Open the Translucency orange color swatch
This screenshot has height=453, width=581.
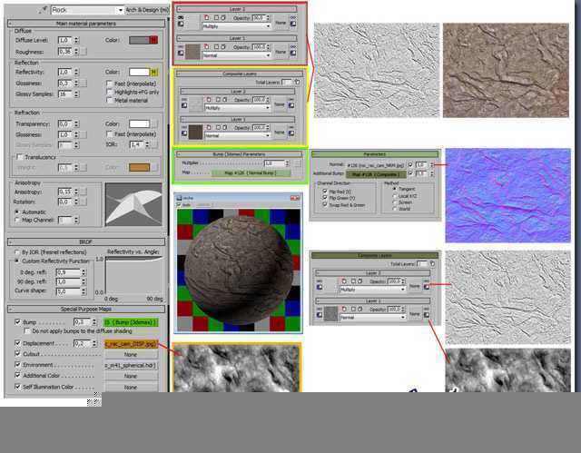139,167
